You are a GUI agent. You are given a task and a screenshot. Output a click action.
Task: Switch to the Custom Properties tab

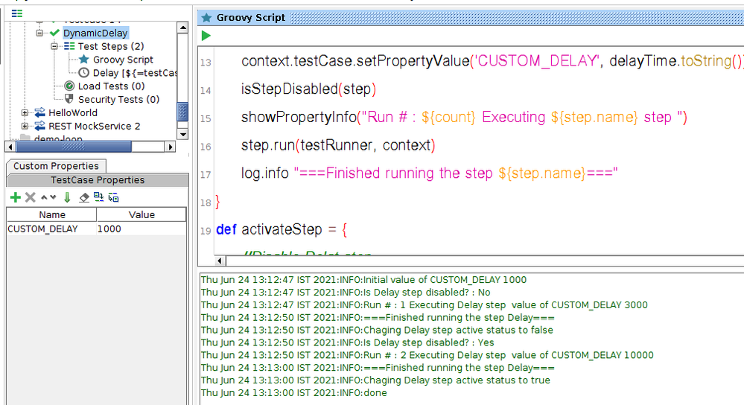pyautogui.click(x=56, y=166)
